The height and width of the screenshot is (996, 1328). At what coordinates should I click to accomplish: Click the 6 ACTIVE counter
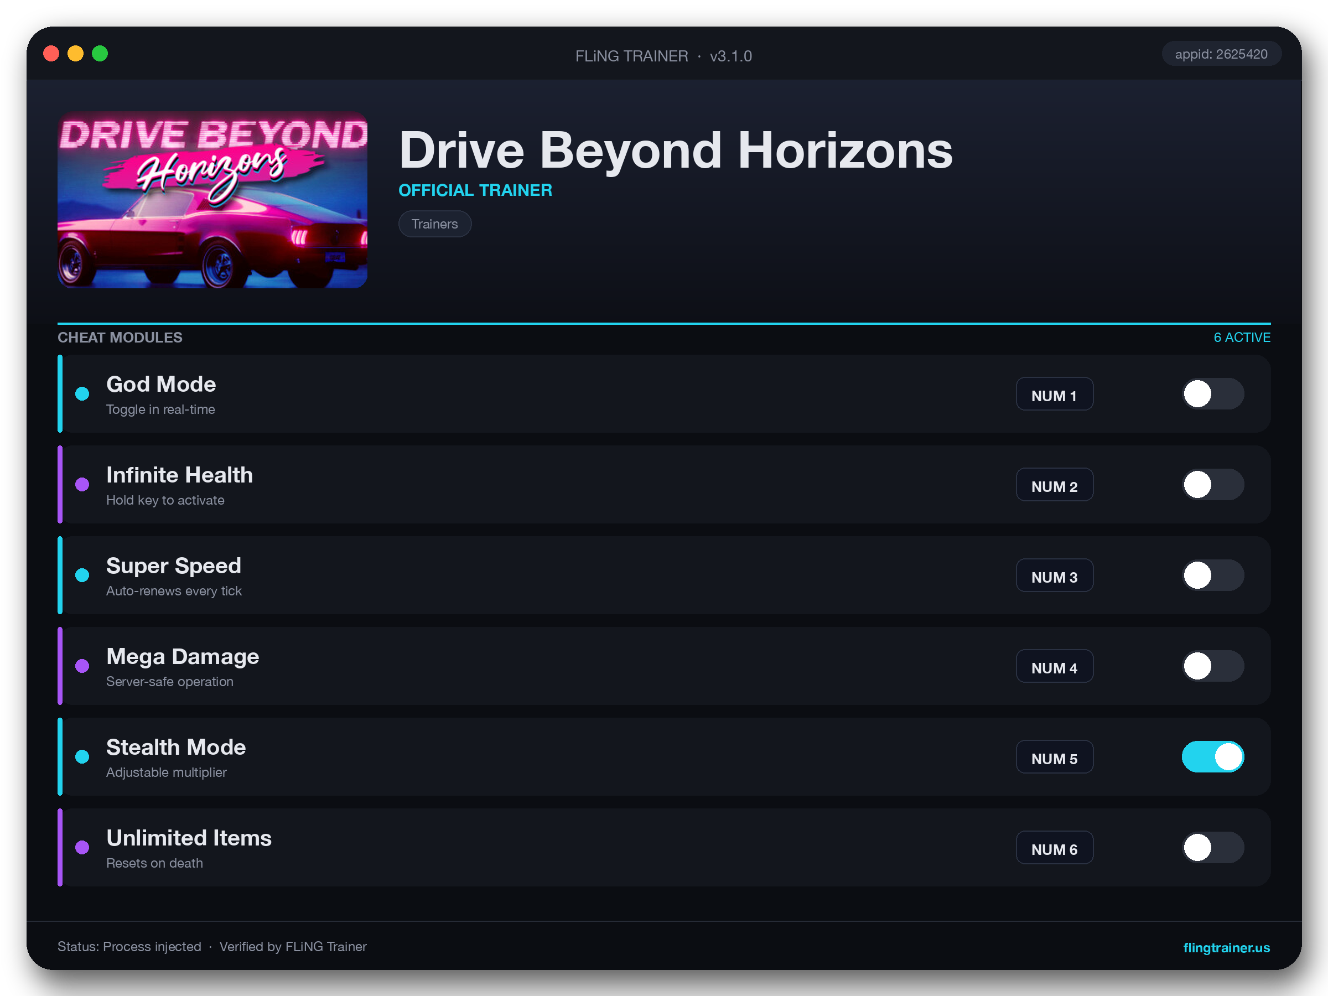1242,338
